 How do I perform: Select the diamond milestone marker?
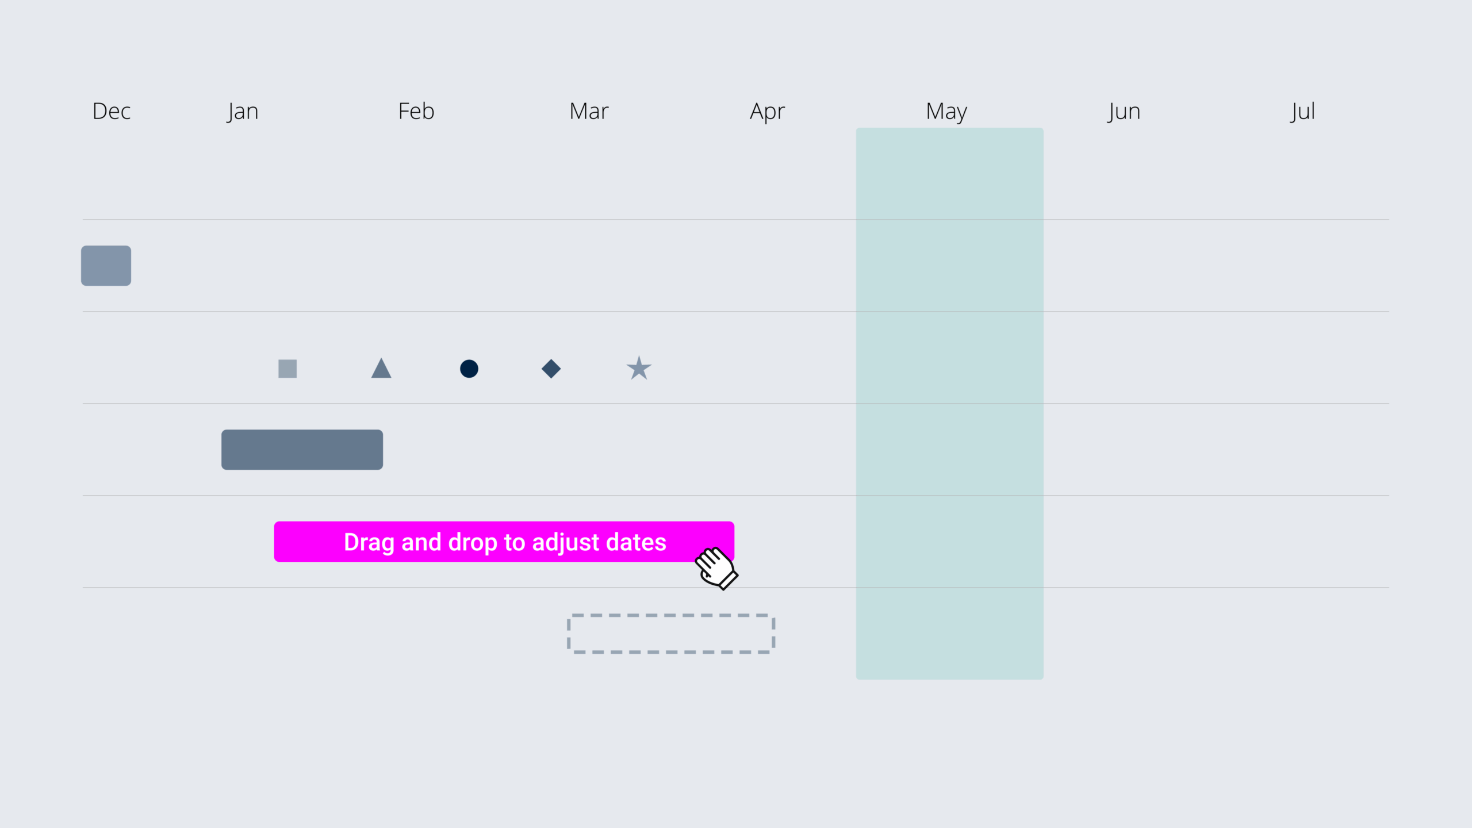(x=551, y=369)
